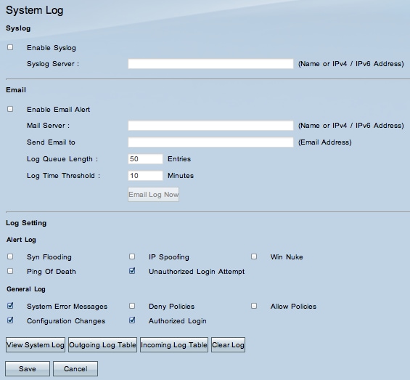Check the IP Spoofing alert option

[x=132, y=256]
